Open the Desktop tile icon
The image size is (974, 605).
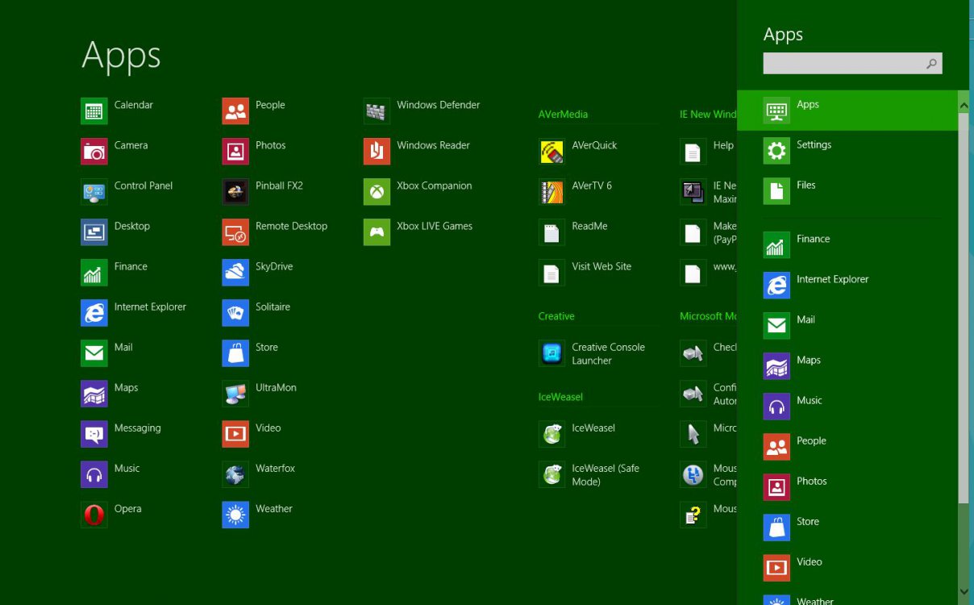click(94, 232)
